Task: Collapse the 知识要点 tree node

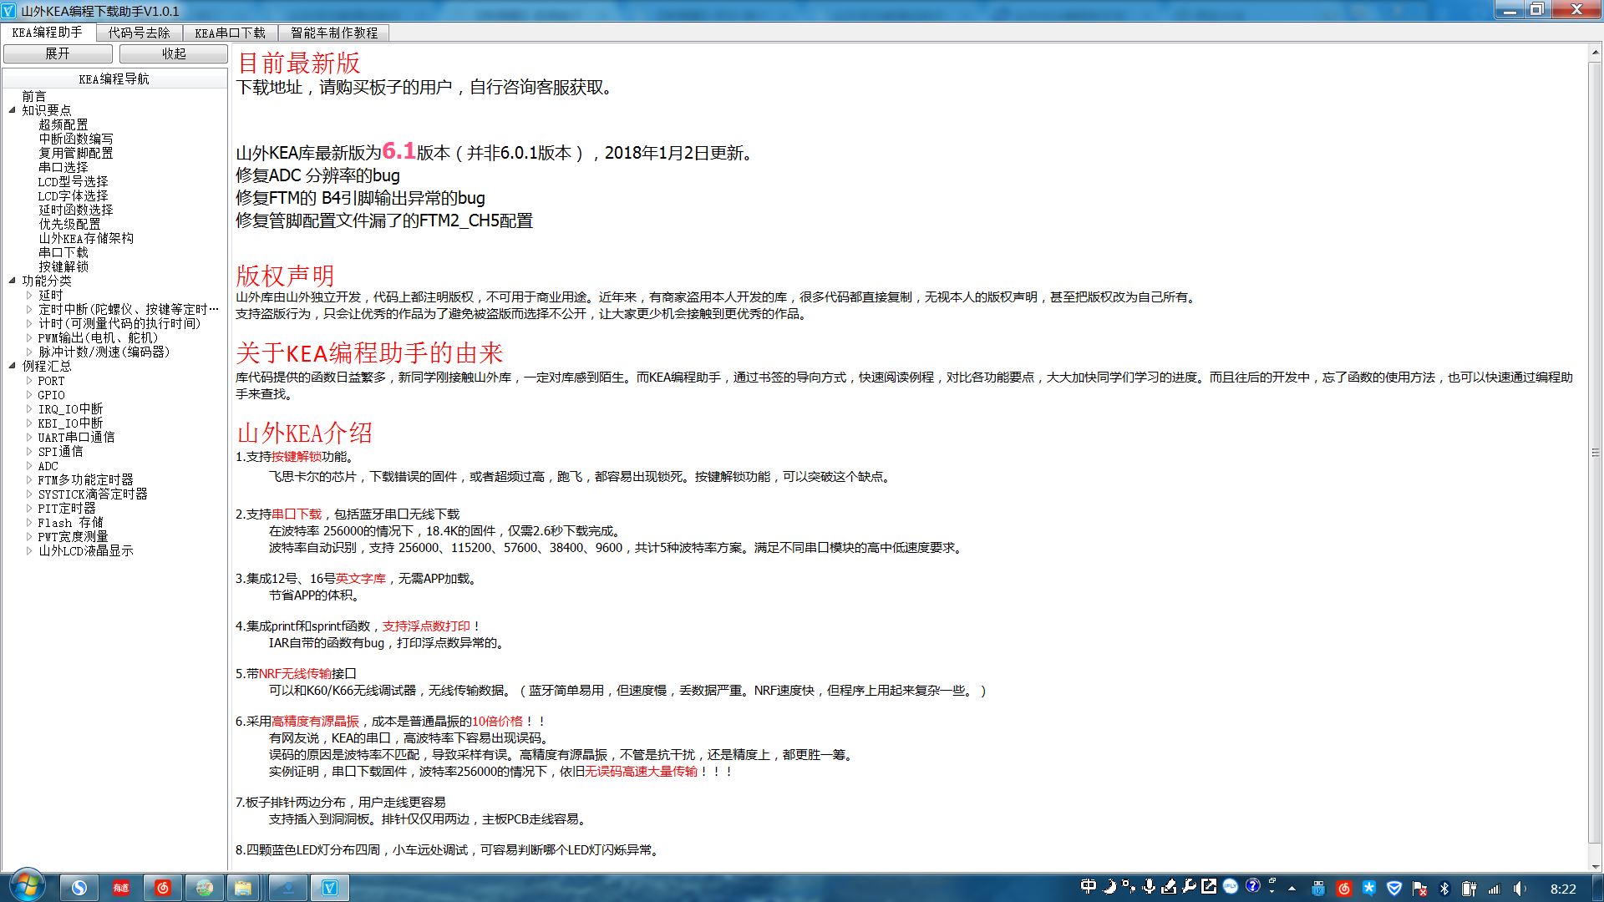Action: click(13, 110)
